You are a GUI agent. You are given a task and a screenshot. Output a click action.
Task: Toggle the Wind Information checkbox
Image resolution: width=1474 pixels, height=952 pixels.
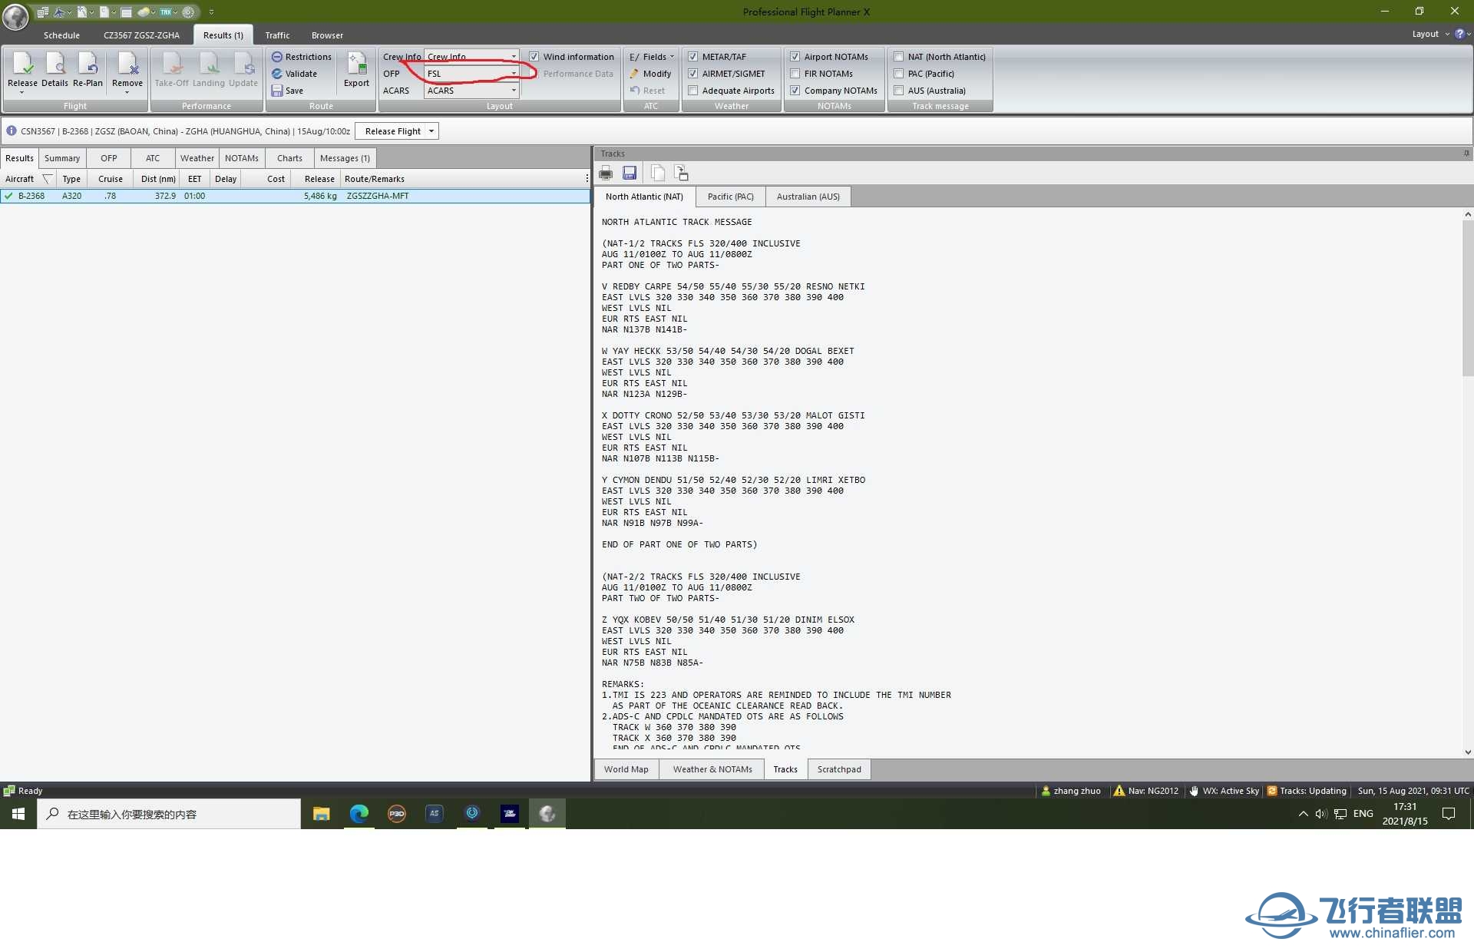point(535,56)
